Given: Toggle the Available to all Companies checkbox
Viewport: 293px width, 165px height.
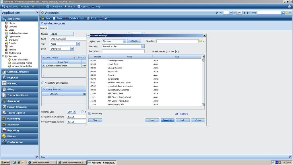Looking at the screenshot, I should tap(42, 83).
